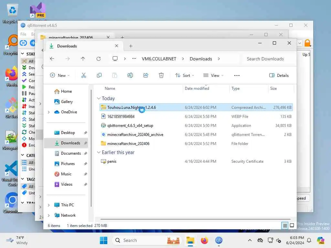
Task: Click the Paste icon in Explorer toolbar
Action: pyautogui.click(x=115, y=75)
